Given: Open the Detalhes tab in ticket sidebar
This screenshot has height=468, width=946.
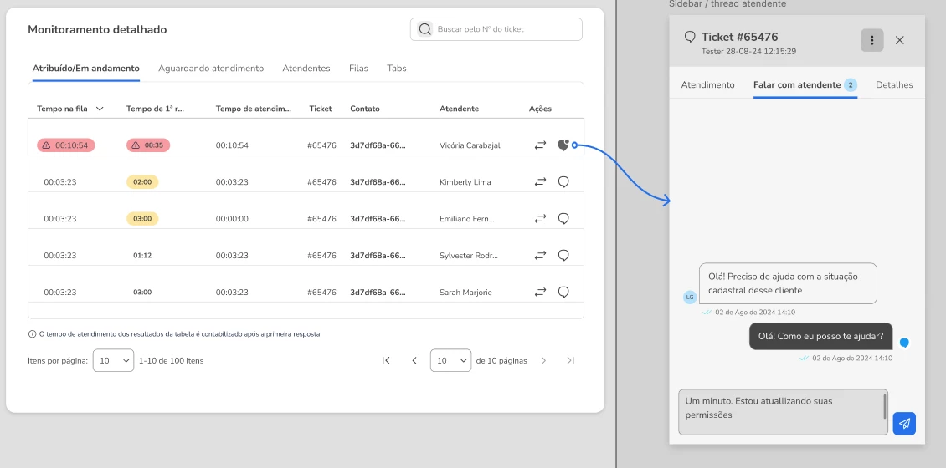Looking at the screenshot, I should pyautogui.click(x=894, y=85).
